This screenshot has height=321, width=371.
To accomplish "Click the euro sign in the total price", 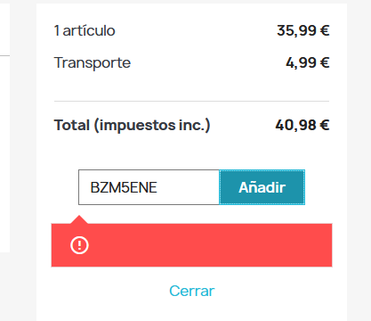I will 325,125.
